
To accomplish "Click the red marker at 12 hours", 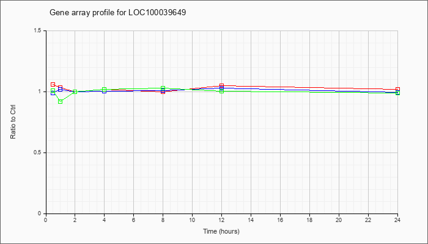I will (x=221, y=85).
